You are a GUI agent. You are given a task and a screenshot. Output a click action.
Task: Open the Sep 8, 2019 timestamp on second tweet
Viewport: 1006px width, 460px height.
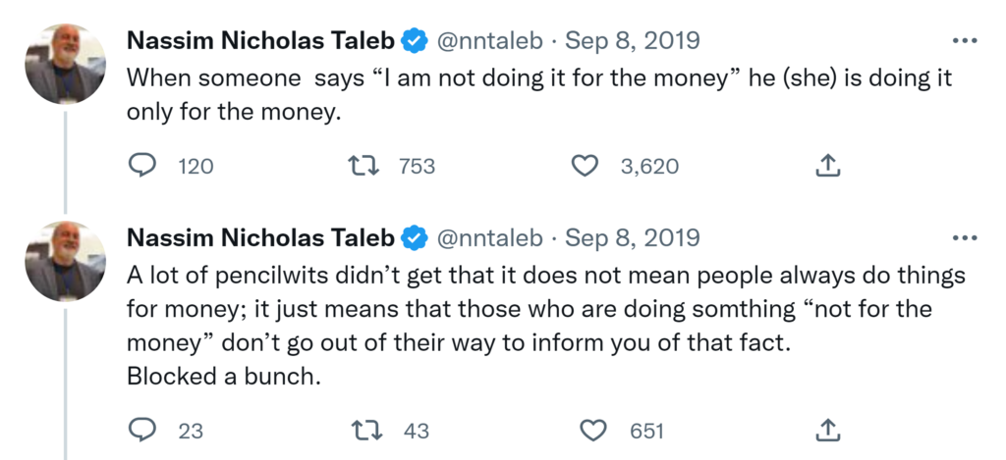pyautogui.click(x=633, y=238)
